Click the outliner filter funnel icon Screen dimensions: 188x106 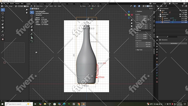[x=182, y=6]
